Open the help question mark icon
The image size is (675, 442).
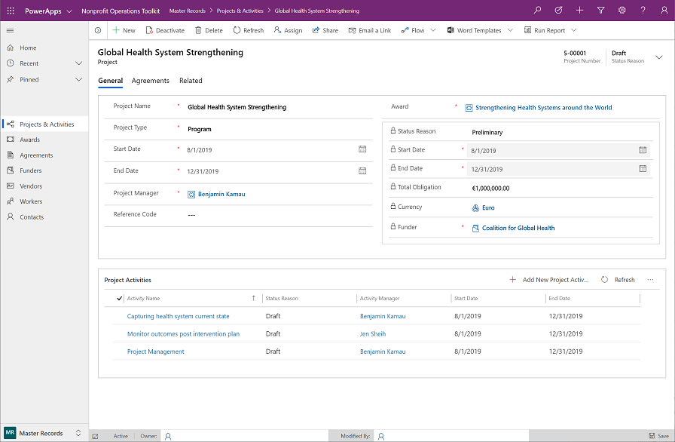click(643, 11)
